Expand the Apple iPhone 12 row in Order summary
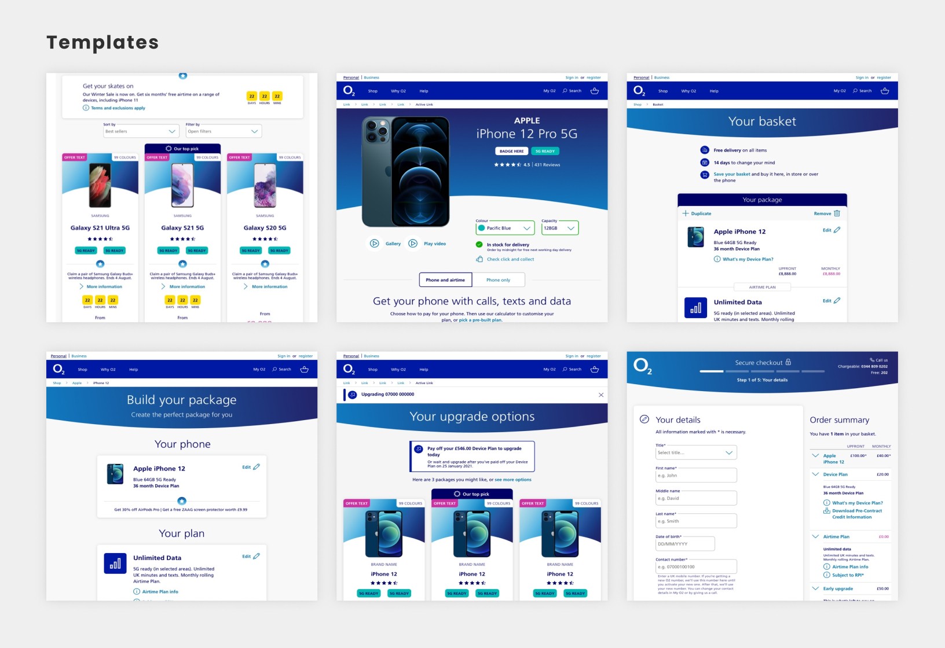The image size is (945, 648). tap(815, 456)
